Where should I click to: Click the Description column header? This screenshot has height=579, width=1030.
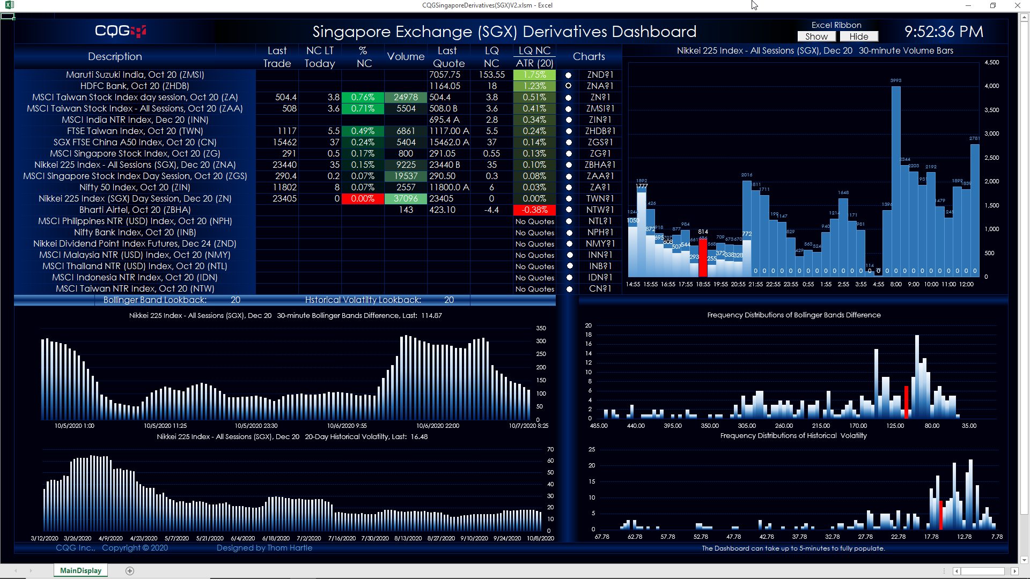point(115,57)
